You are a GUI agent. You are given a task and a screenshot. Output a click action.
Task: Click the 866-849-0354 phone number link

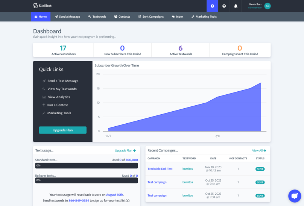79,200
